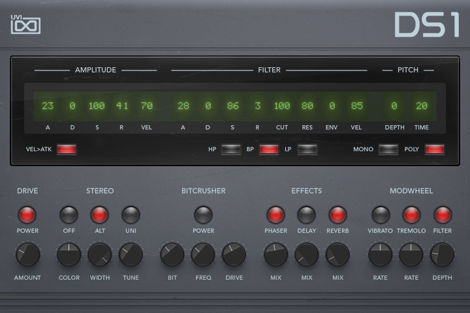Viewport: 470px width, 313px height.
Task: Click filter decay value 0
Action: 208,106
